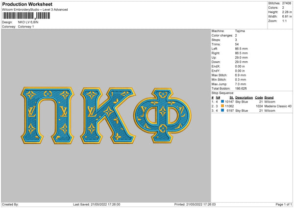This screenshot has height=208, width=294.
Task: Select the zoom value '1:1'
Action: point(284,21)
